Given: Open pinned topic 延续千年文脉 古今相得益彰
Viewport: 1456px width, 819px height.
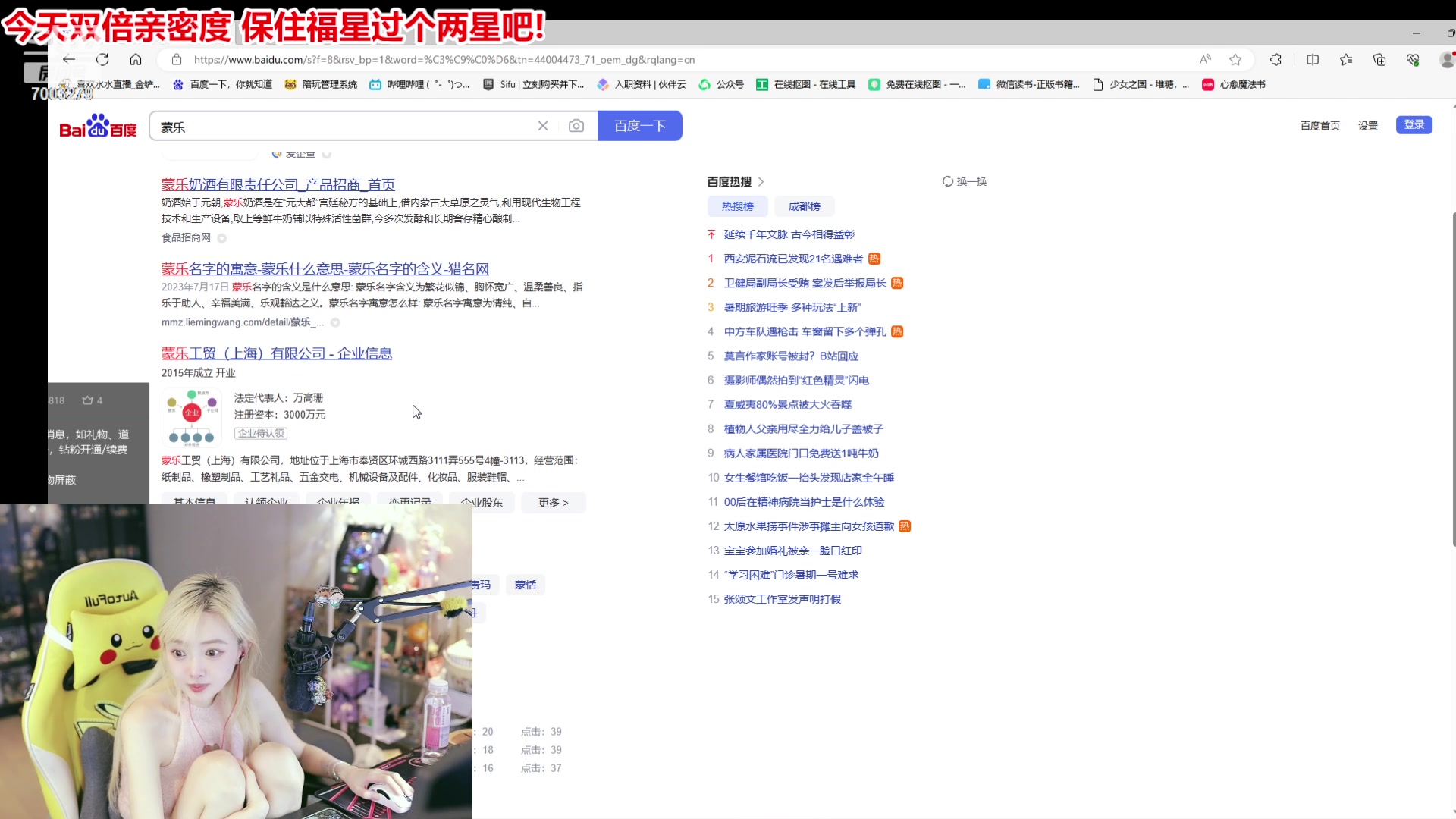Looking at the screenshot, I should [x=789, y=234].
